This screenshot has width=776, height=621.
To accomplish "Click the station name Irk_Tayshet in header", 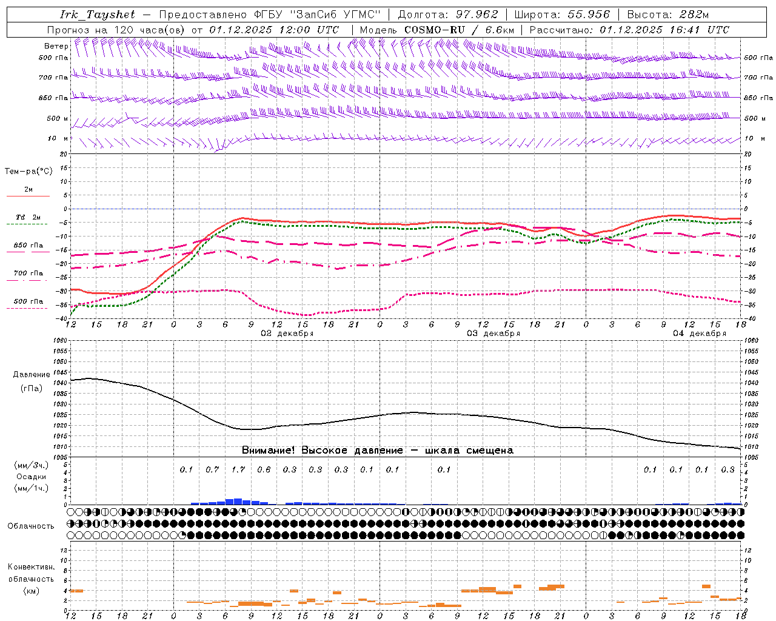I will [x=98, y=15].
